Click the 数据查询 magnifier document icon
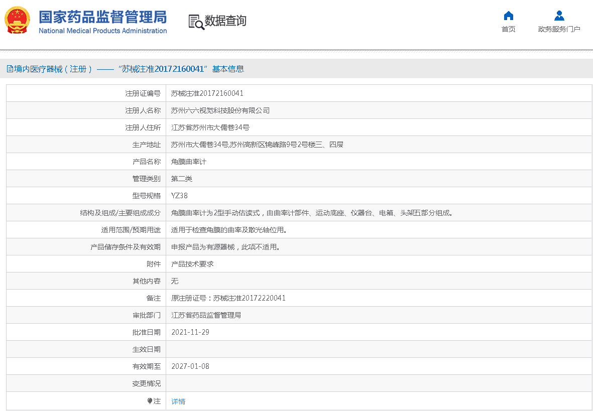 point(196,22)
